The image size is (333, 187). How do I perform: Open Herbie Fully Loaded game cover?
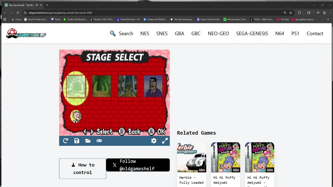click(191, 157)
